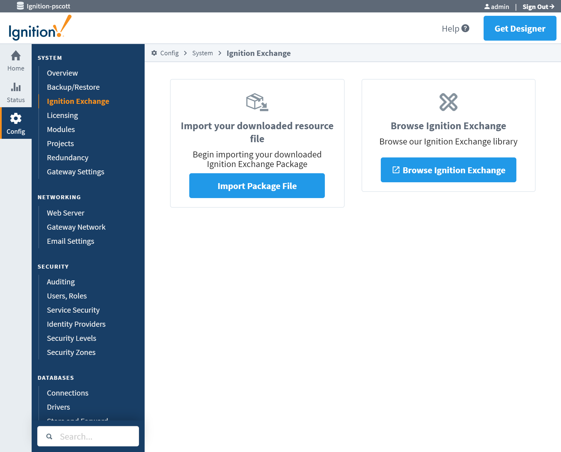This screenshot has height=452, width=561.
Task: Open Overview in the System menu
Action: 62,73
